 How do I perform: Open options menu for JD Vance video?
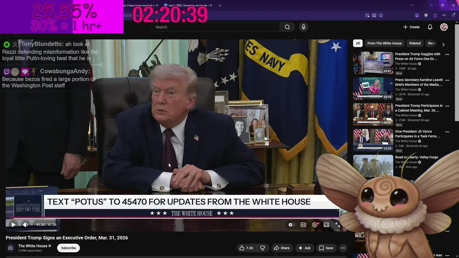447,132
